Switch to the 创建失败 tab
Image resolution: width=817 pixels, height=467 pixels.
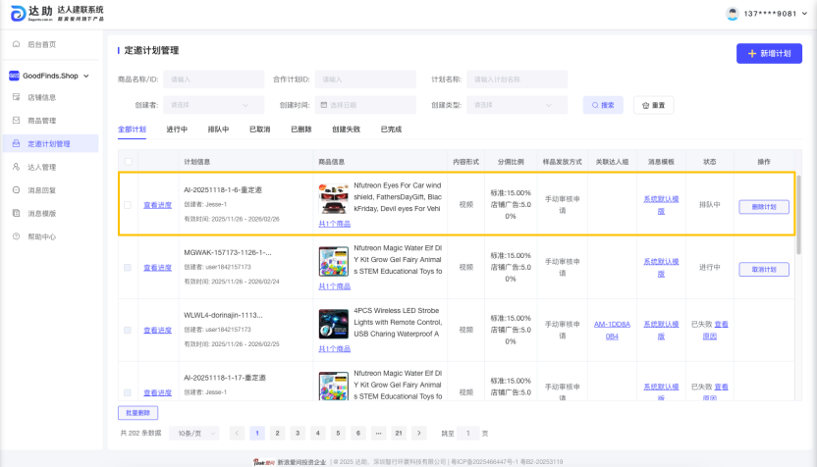(346, 130)
